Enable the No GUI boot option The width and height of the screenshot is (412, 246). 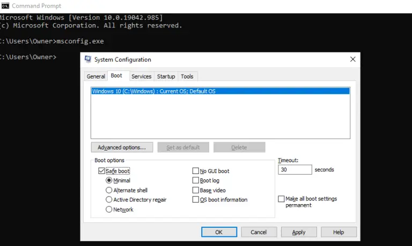coord(196,171)
